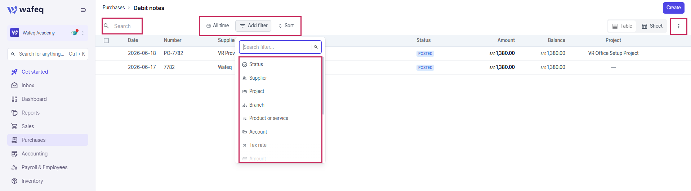Go to the Dashboard

pos(48,99)
